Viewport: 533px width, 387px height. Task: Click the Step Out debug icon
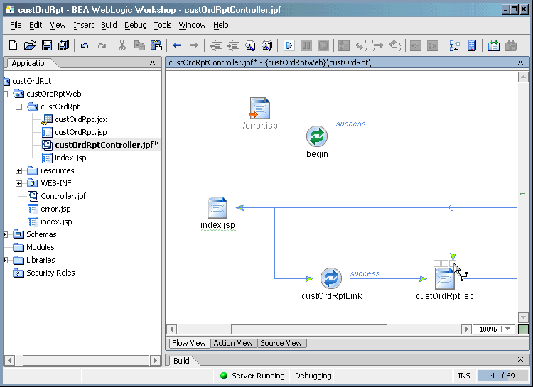pyautogui.click(x=395, y=45)
